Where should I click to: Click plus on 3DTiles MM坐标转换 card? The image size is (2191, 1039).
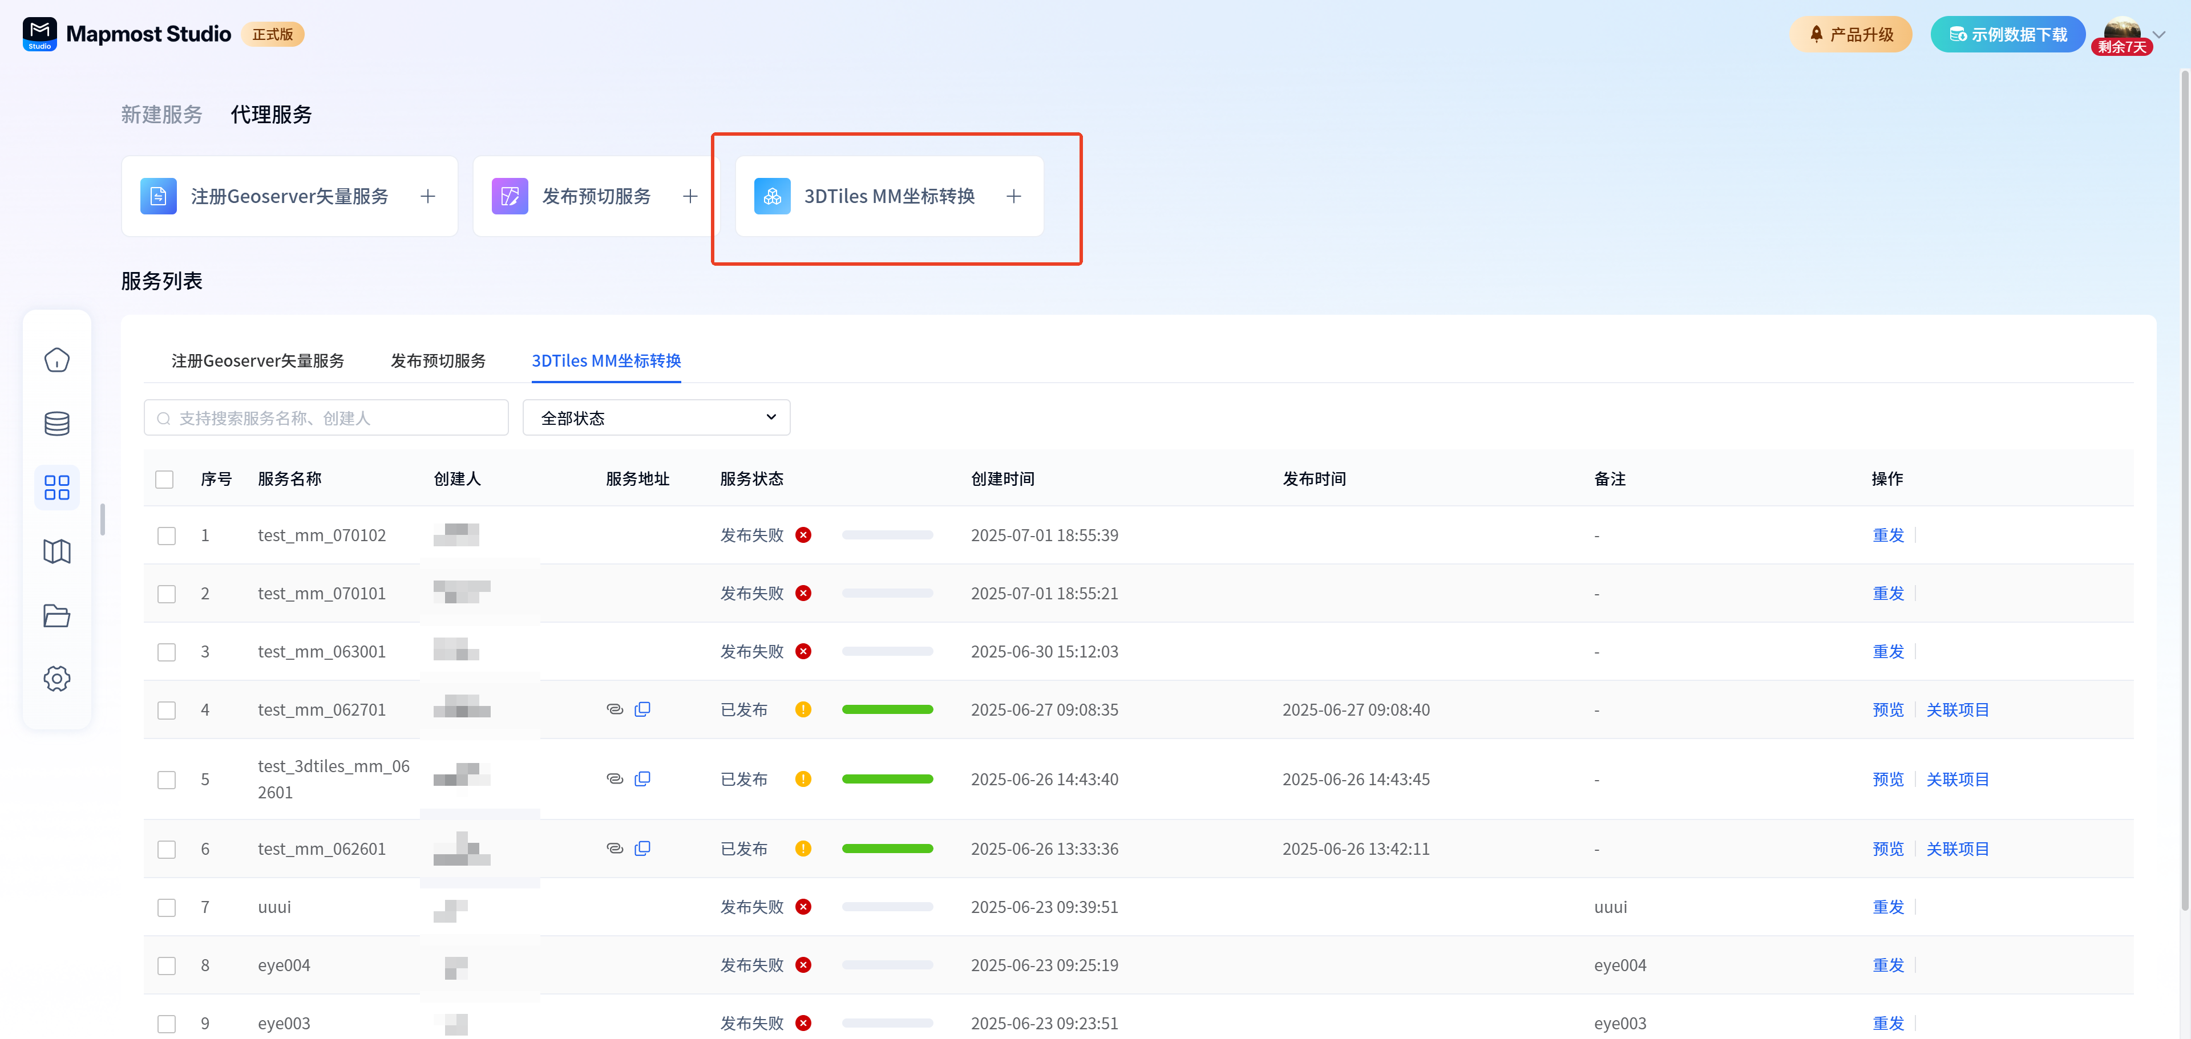click(x=1013, y=196)
